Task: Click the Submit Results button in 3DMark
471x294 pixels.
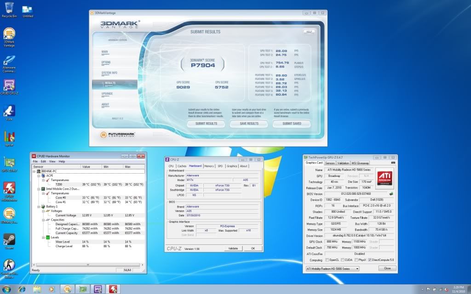Action: pyautogui.click(x=206, y=124)
